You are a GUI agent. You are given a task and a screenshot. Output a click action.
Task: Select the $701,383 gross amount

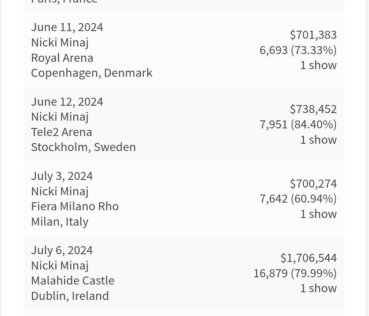pyautogui.click(x=313, y=35)
